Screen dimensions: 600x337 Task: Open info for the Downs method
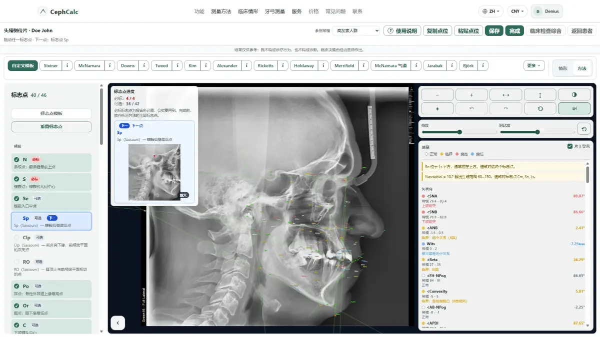pyautogui.click(x=143, y=66)
